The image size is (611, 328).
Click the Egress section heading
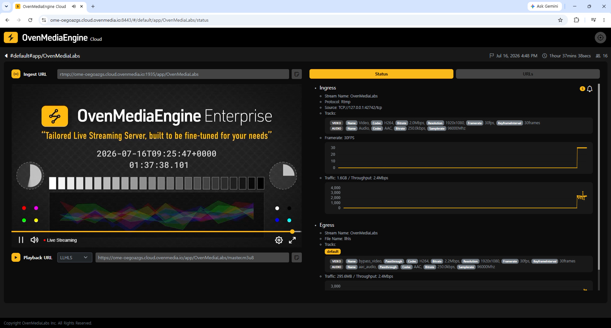click(x=327, y=225)
